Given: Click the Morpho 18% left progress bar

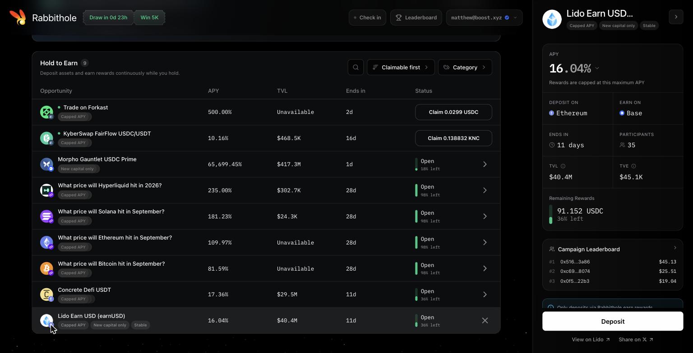Looking at the screenshot, I should pos(416,164).
